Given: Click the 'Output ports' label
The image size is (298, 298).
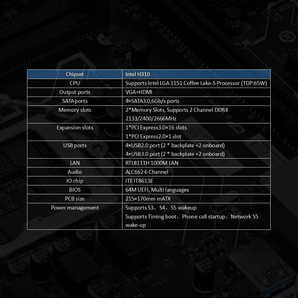Looking at the screenshot, I should tap(75, 92).
